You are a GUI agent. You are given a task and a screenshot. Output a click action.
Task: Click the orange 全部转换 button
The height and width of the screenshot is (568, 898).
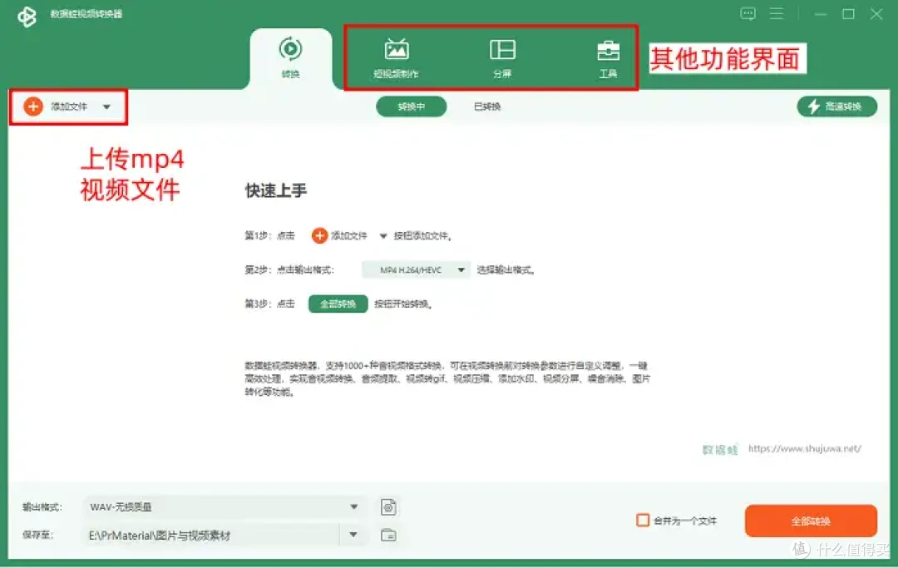coord(811,521)
